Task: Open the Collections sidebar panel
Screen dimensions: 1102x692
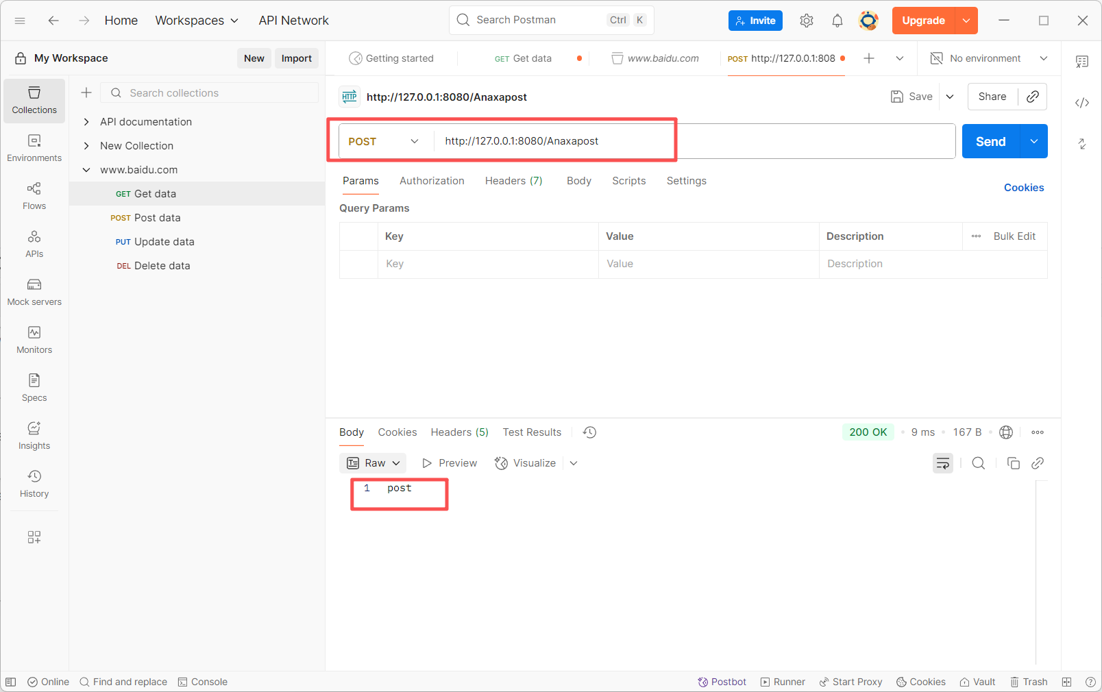Action: (x=34, y=101)
